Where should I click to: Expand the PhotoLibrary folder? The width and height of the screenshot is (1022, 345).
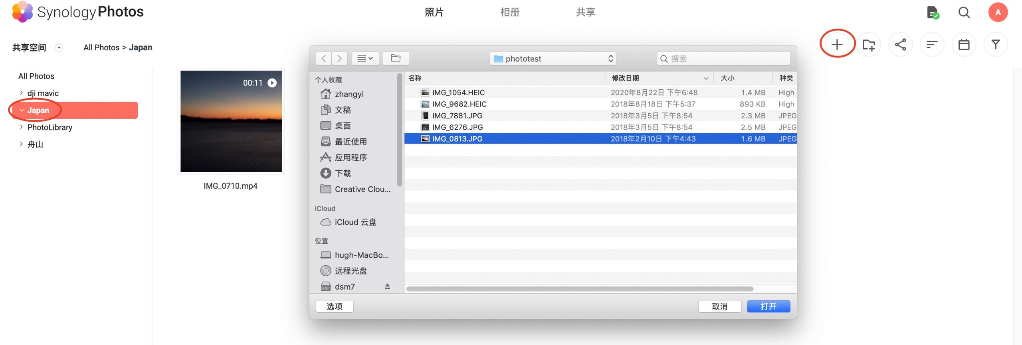click(x=21, y=127)
